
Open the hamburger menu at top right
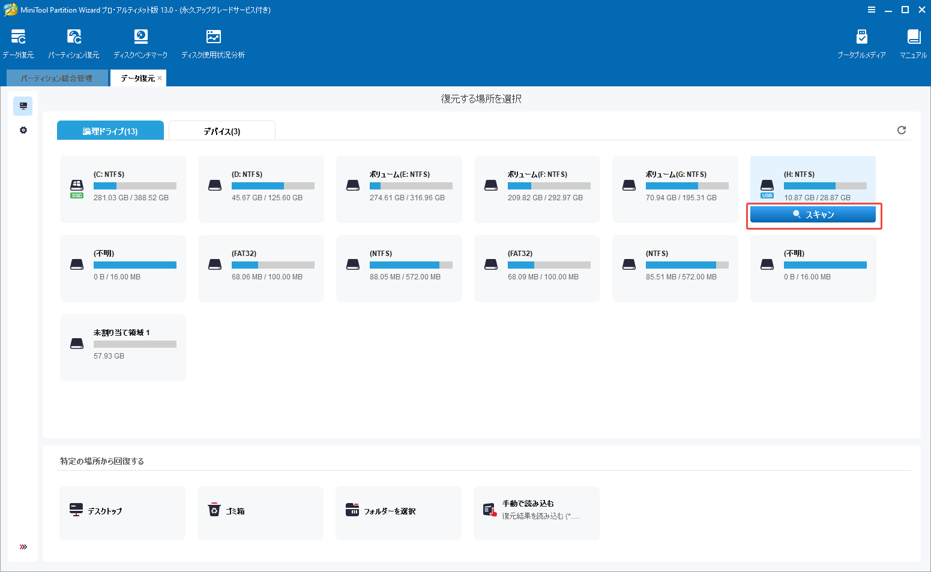tap(872, 10)
